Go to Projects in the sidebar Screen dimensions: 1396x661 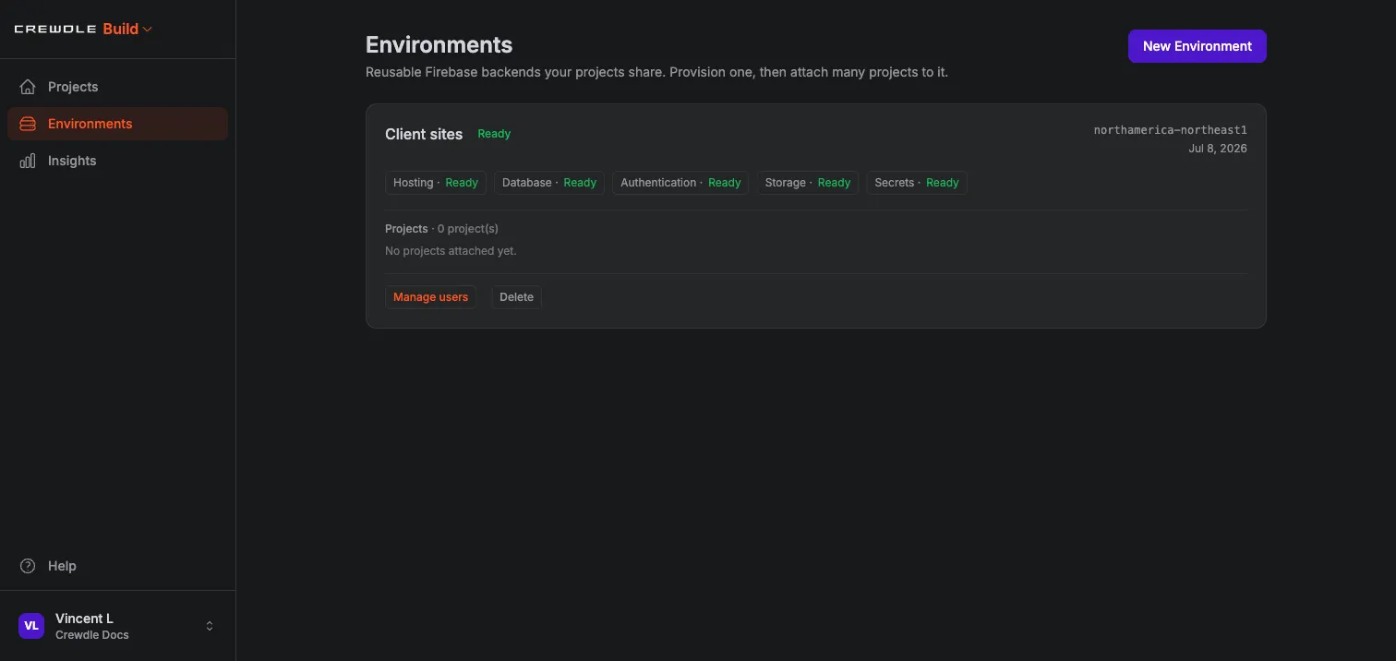coord(117,87)
